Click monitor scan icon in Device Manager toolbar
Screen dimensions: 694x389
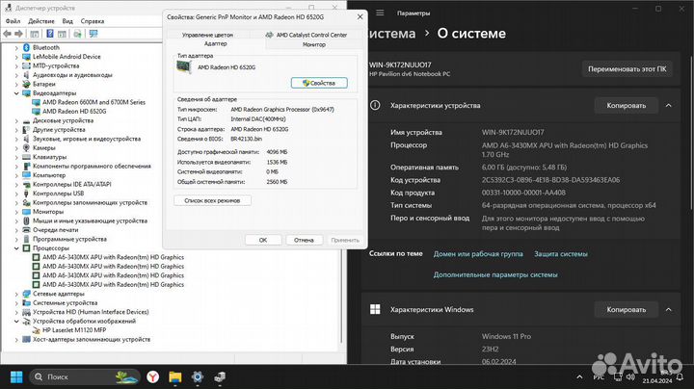[93, 34]
